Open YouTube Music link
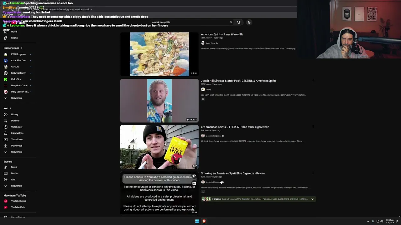 (x=18, y=201)
